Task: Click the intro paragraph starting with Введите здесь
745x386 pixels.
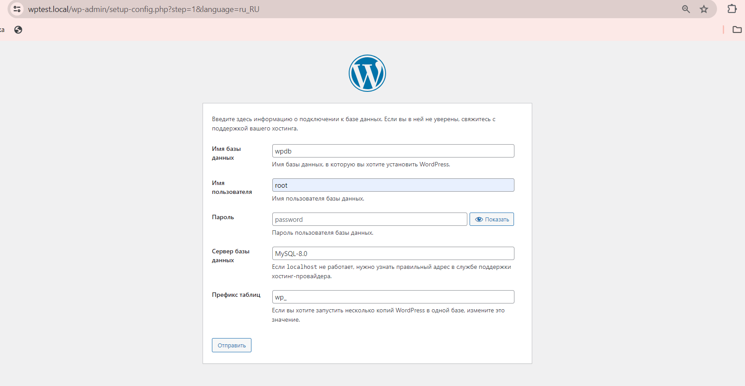Action: pyautogui.click(x=354, y=124)
